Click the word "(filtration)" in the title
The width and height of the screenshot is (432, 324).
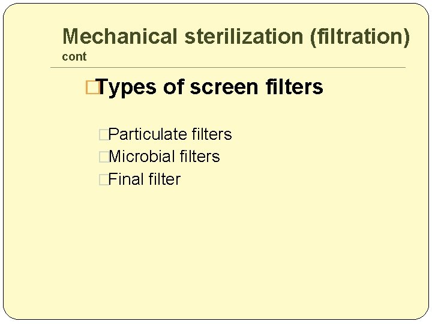(360, 37)
